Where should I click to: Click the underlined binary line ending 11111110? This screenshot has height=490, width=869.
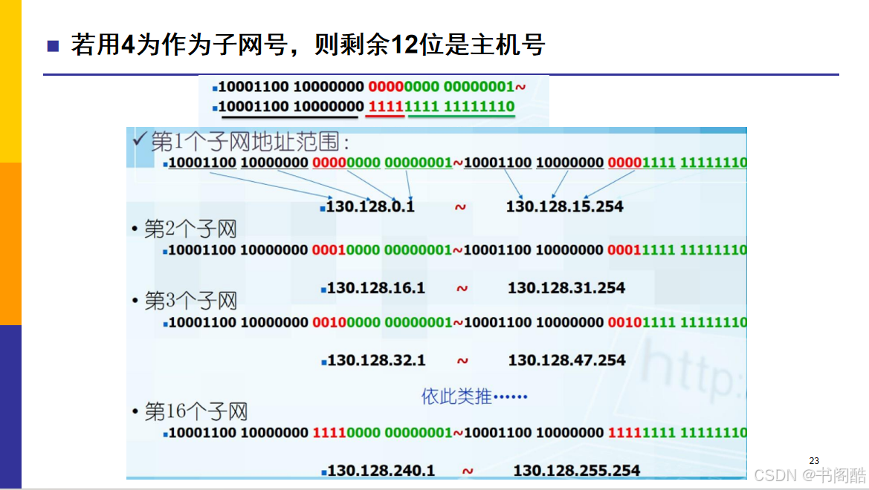click(366, 106)
